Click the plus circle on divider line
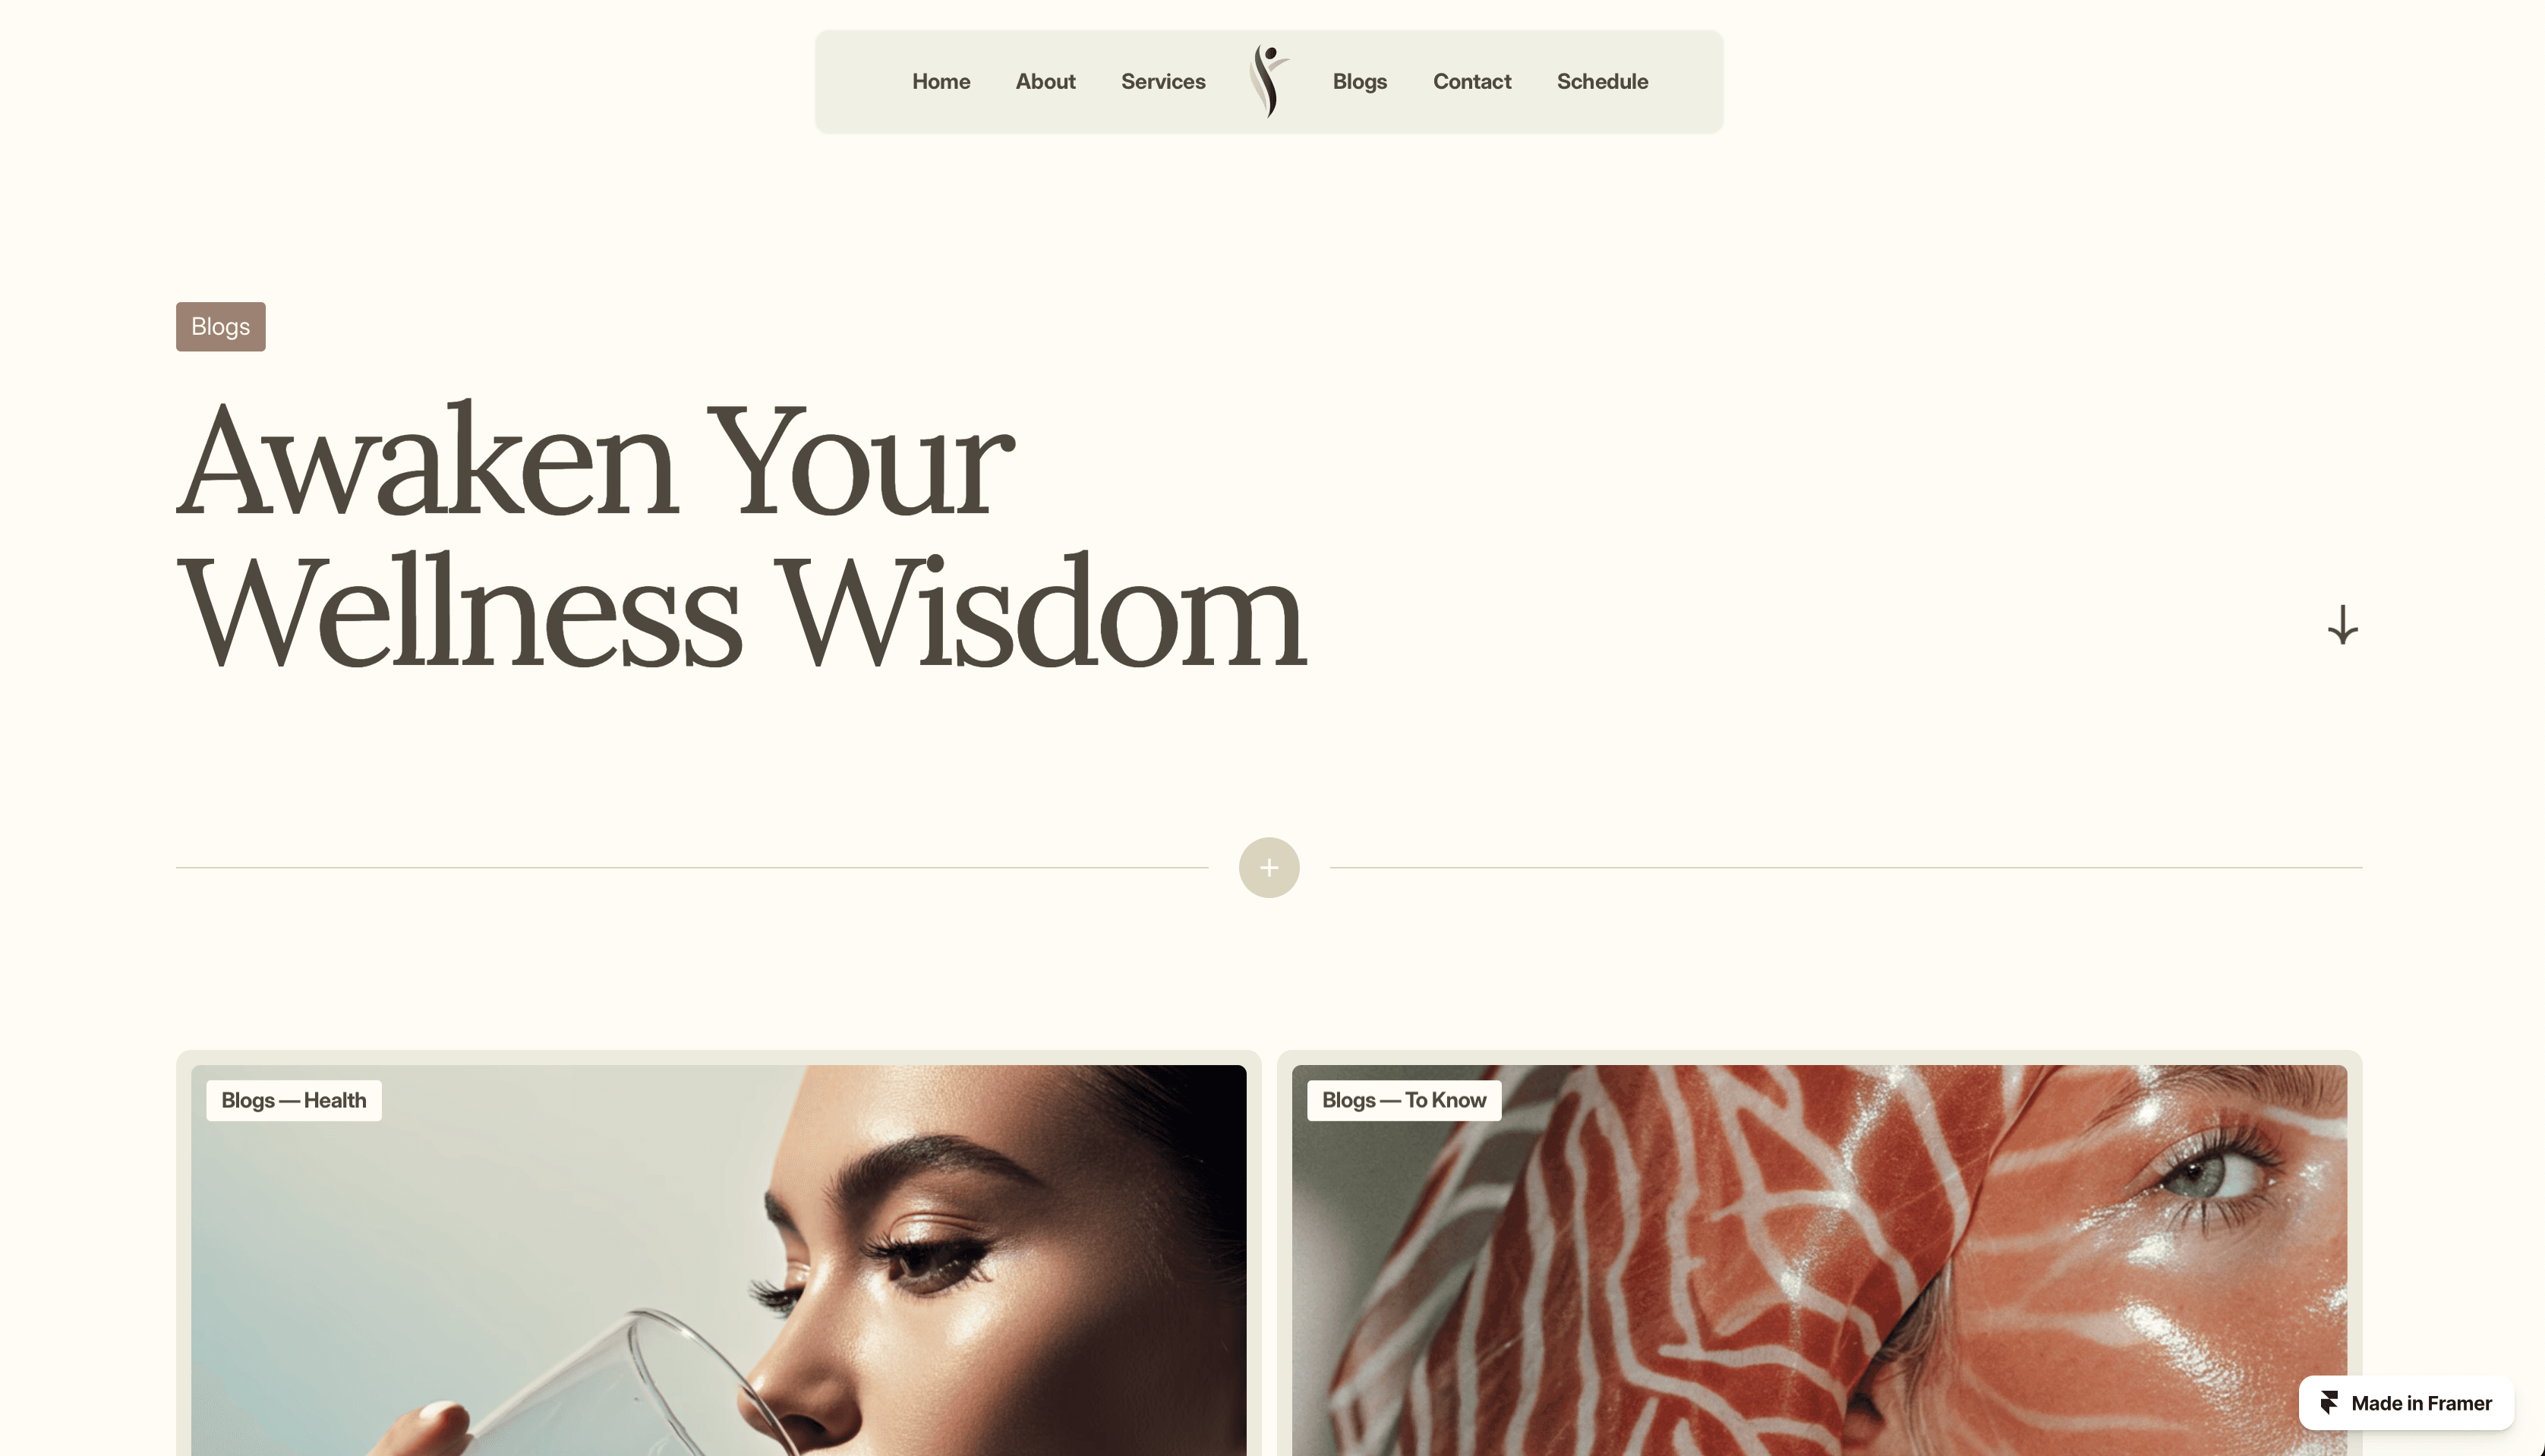 point(1269,867)
